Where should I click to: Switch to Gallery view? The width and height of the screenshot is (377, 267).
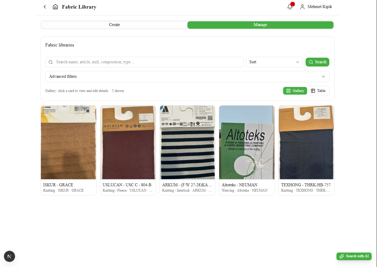[x=295, y=91]
